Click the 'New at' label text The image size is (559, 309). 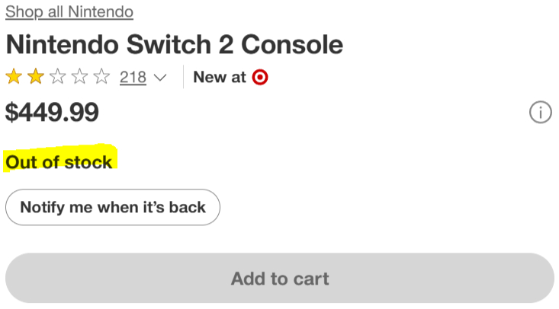tap(220, 77)
